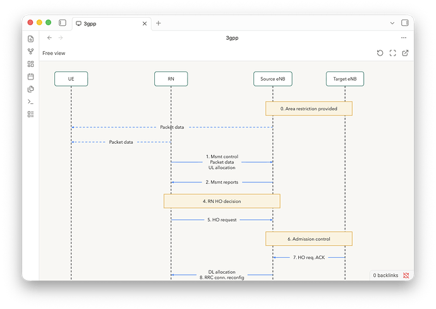Screen dimensions: 436x309
Task: Expand the tab list dropdown chevron
Action: [x=392, y=23]
